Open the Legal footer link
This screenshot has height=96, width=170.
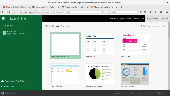point(141,93)
